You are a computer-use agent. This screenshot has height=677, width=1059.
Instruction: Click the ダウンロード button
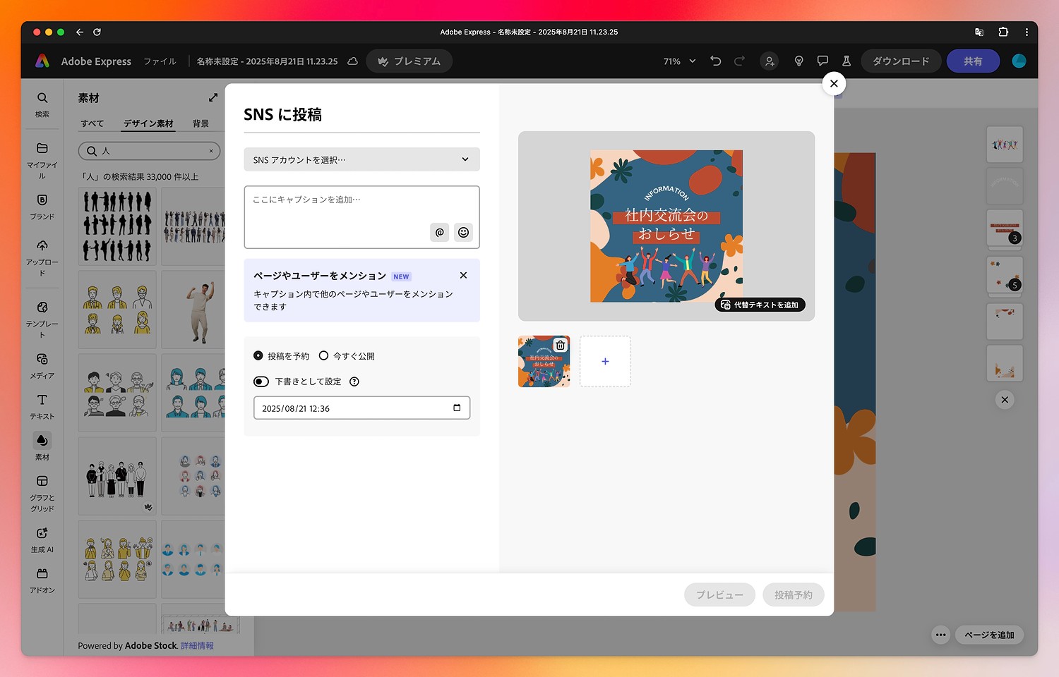pyautogui.click(x=900, y=61)
